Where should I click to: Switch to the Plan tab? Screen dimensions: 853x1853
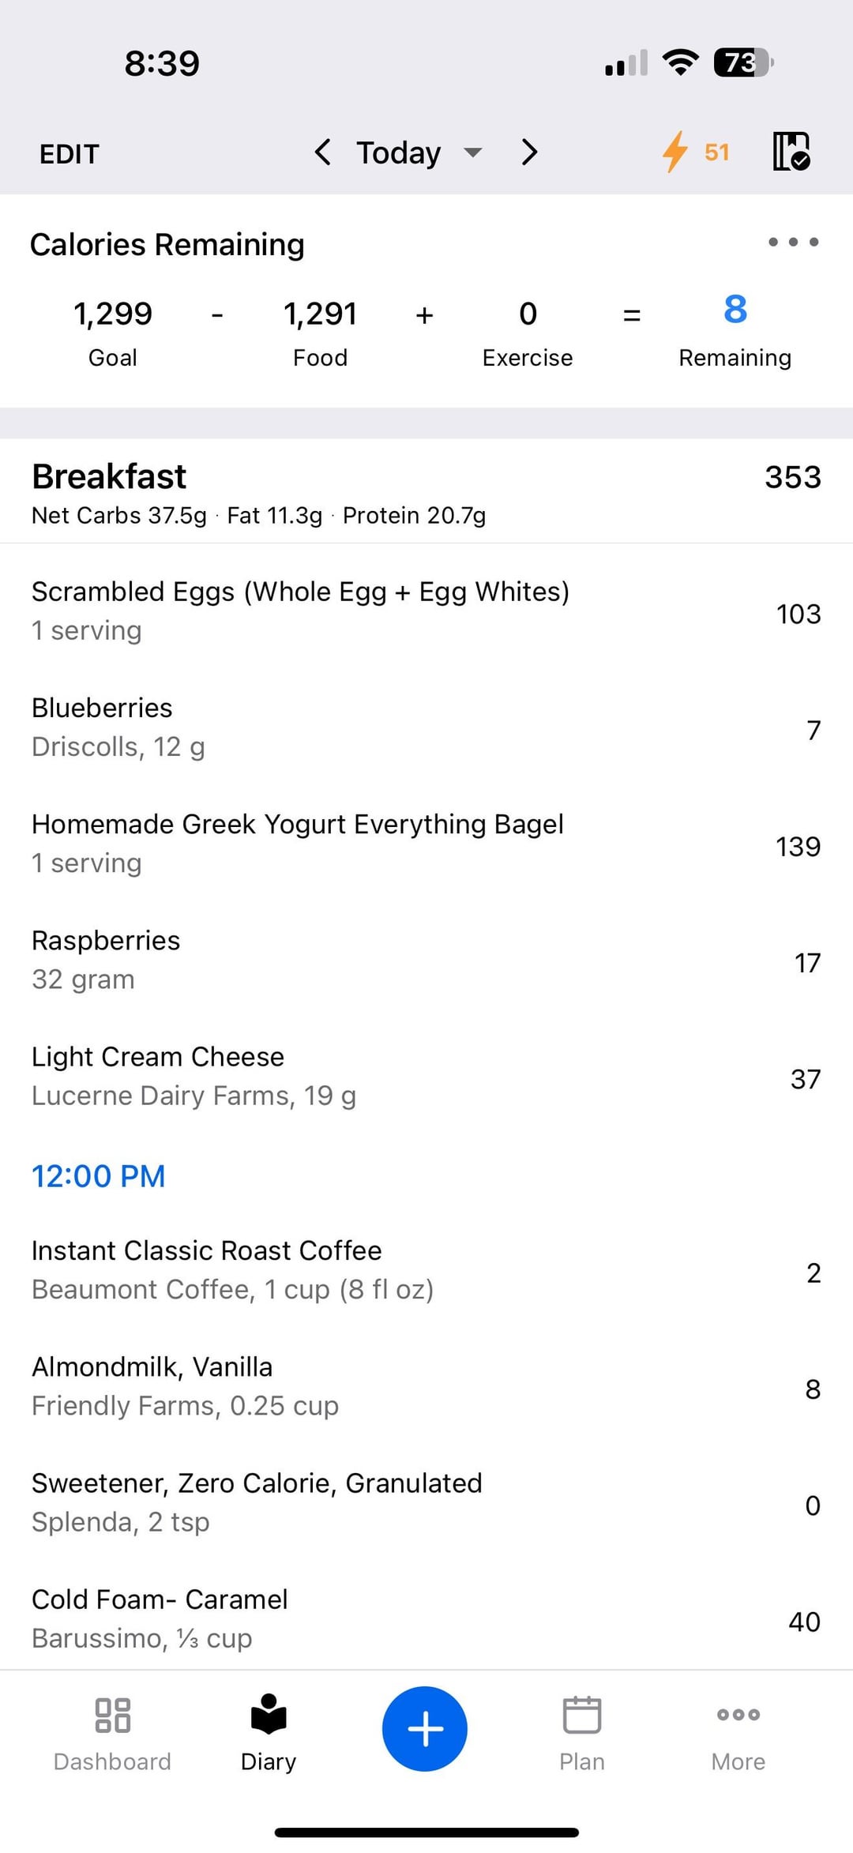[x=582, y=1734]
